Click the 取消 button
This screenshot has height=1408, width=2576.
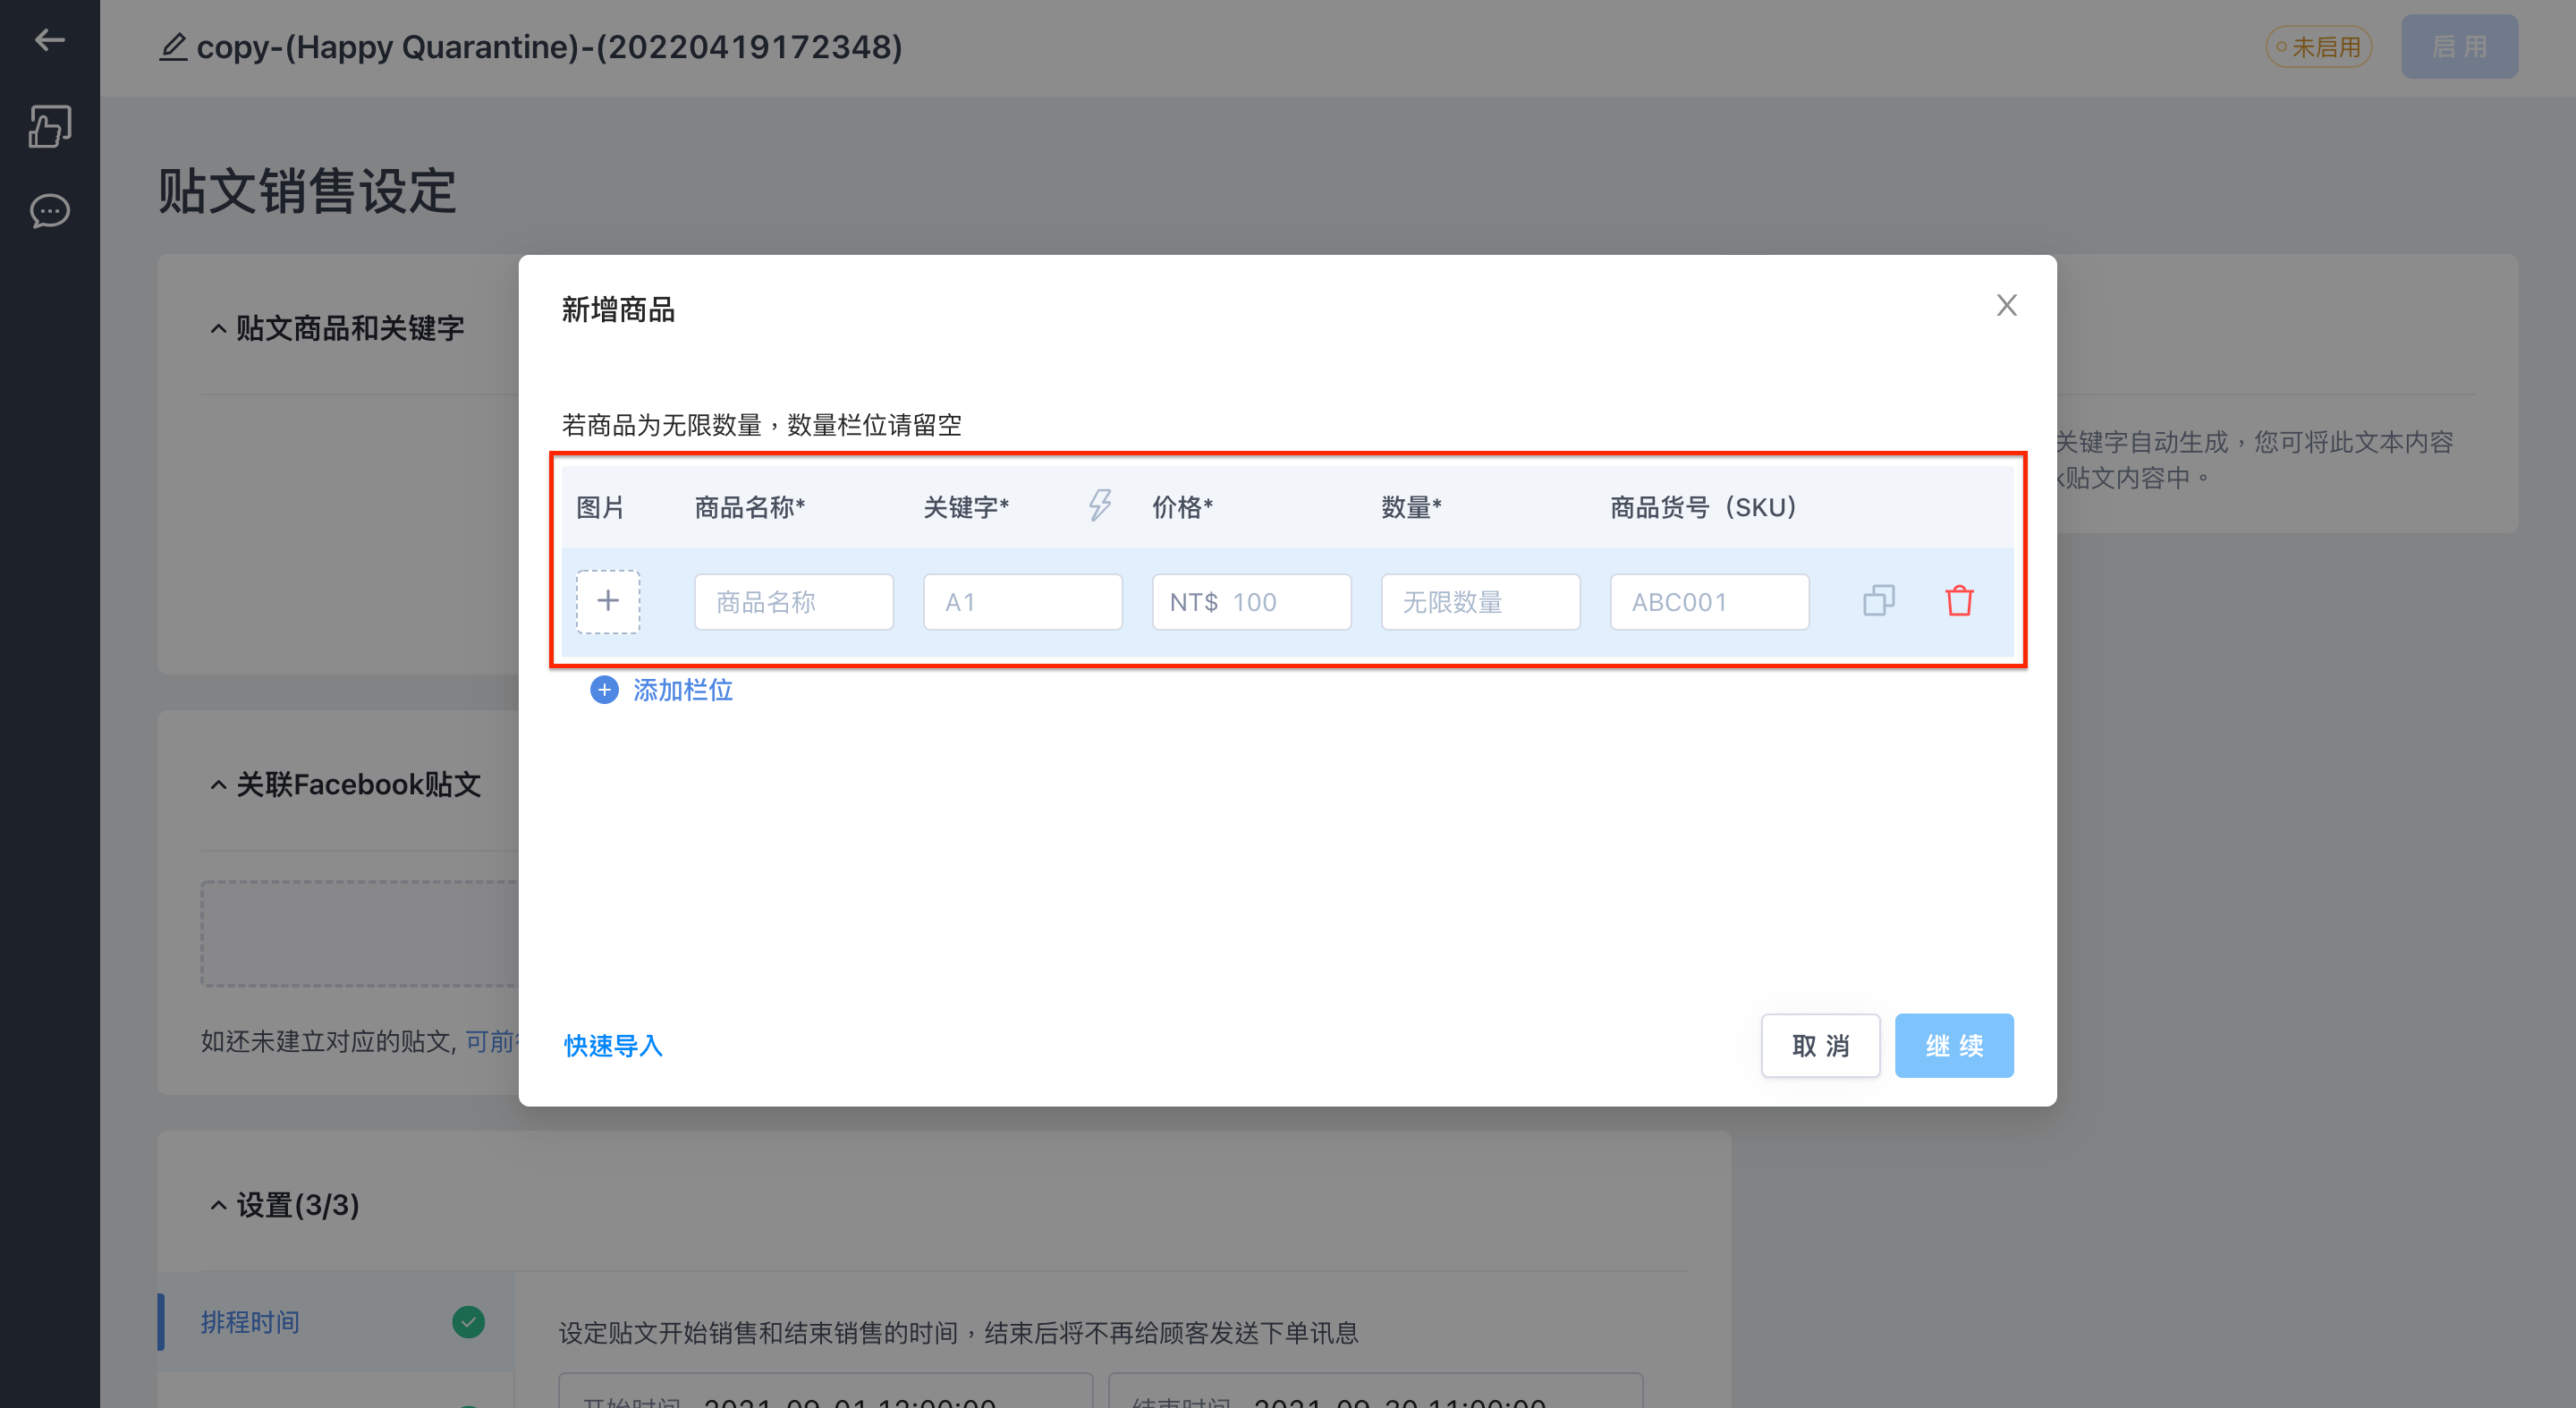(1820, 1046)
